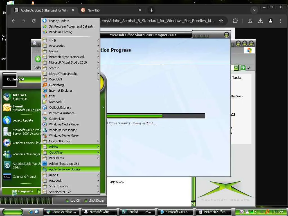288x216 pixels.
Task: Expand the Sonic Foundry folder
Action: [71, 186]
